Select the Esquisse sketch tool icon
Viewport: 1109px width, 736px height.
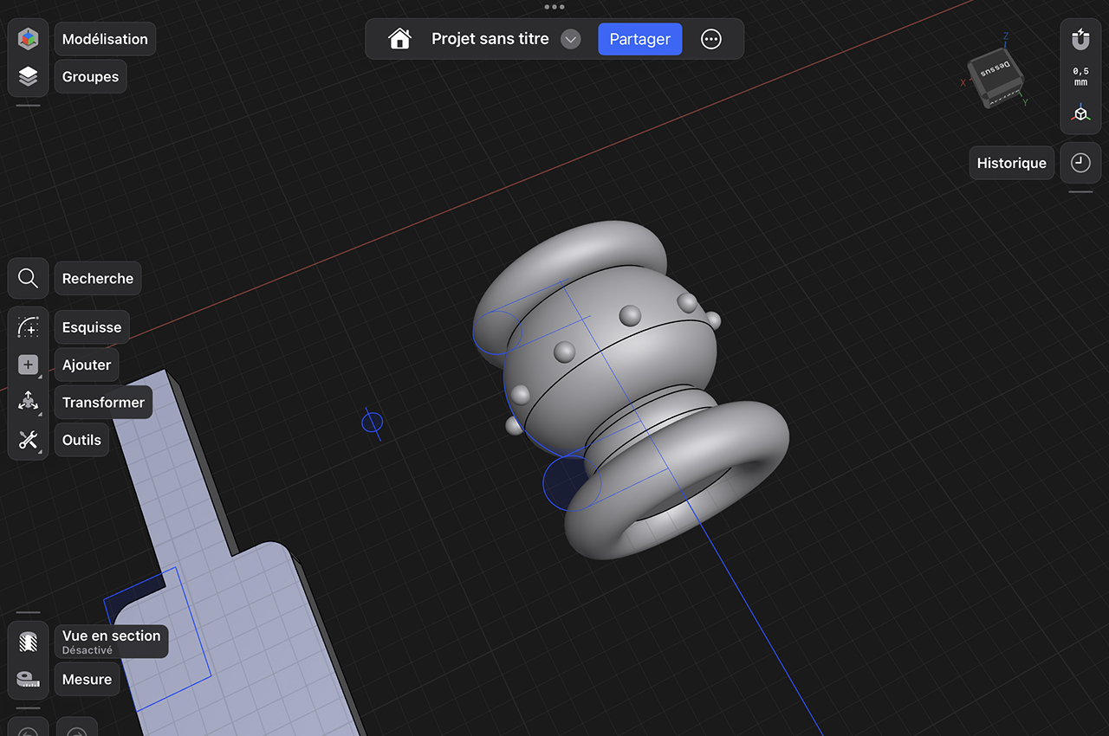pos(28,327)
